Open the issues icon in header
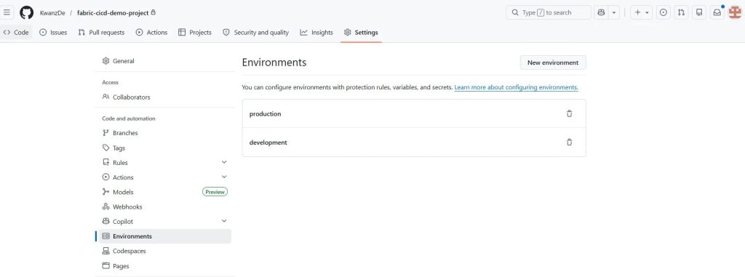Image resolution: width=745 pixels, height=277 pixels. (x=664, y=12)
